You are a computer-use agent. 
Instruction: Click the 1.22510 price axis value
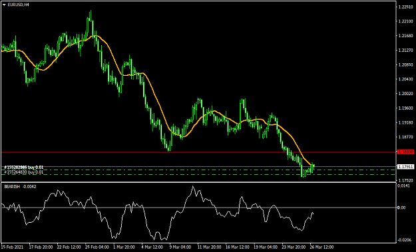405,7
